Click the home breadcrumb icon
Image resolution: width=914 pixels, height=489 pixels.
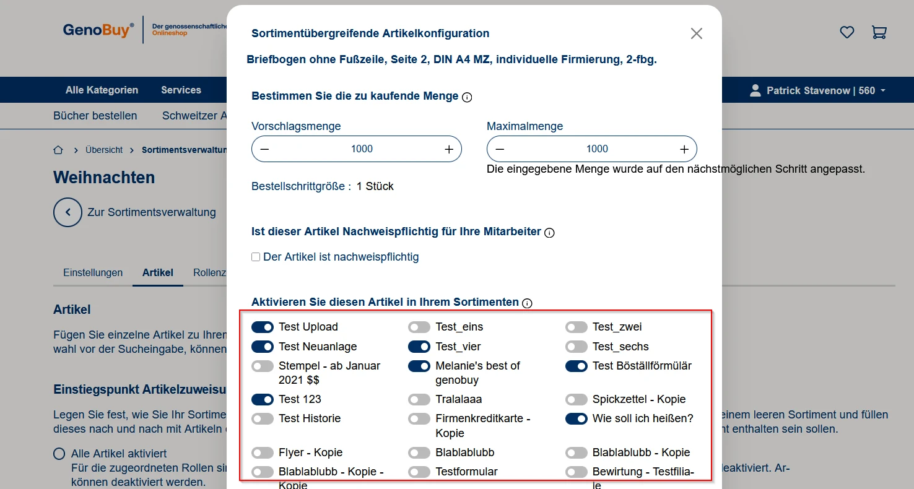tap(58, 150)
